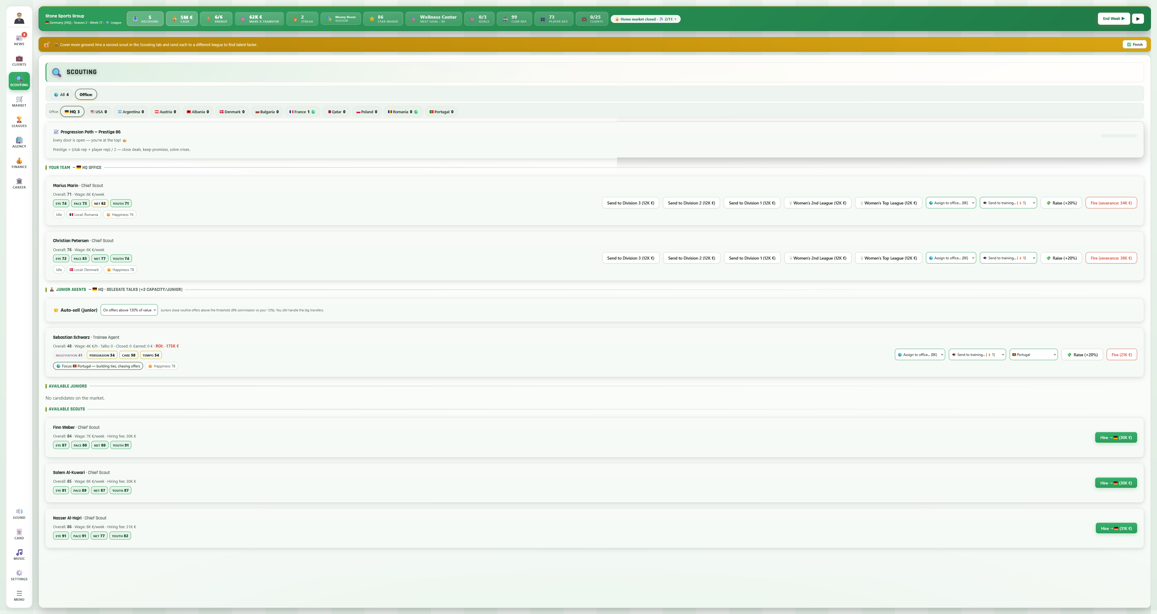This screenshot has height=614, width=1157.
Task: Click Sebastian Schwarz's Focus Portugal tag
Action: [98, 366]
